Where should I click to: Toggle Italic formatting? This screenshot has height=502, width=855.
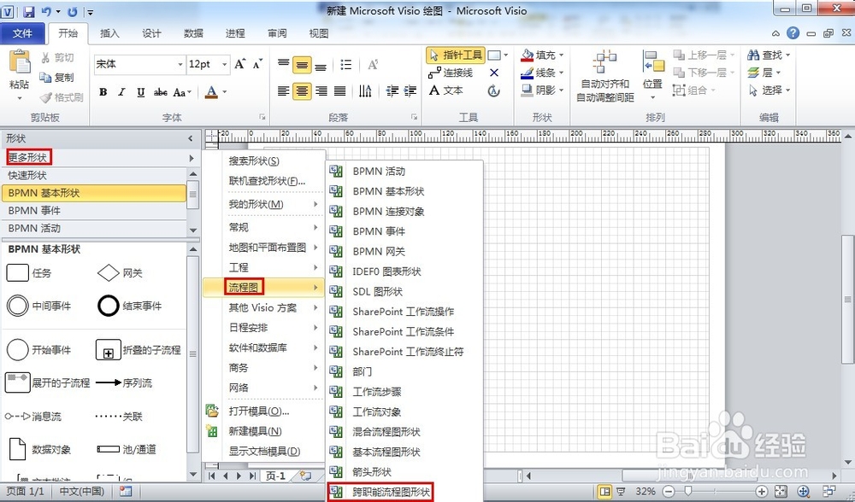[121, 92]
